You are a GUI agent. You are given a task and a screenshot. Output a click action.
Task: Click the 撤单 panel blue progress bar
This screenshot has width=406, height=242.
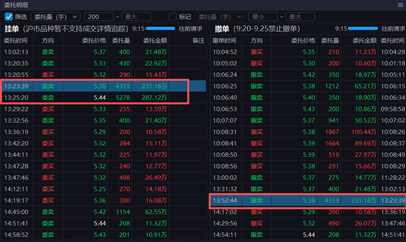point(363,28)
